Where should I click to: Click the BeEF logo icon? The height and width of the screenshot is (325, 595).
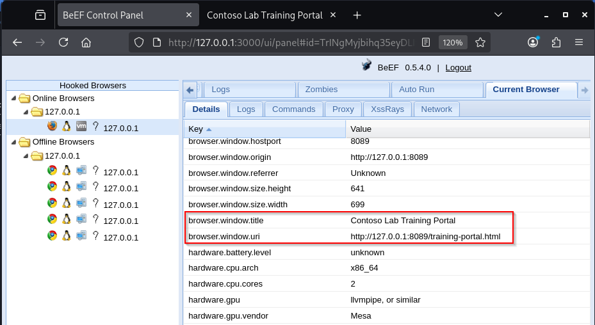[x=366, y=65]
